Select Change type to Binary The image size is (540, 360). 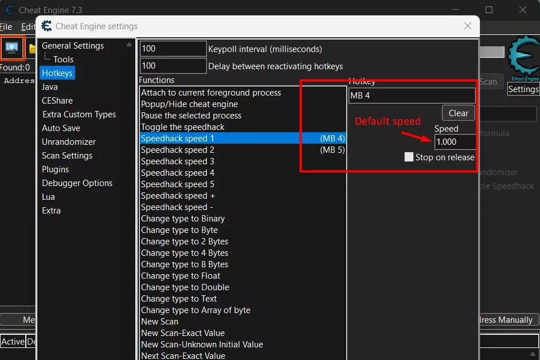(243, 219)
